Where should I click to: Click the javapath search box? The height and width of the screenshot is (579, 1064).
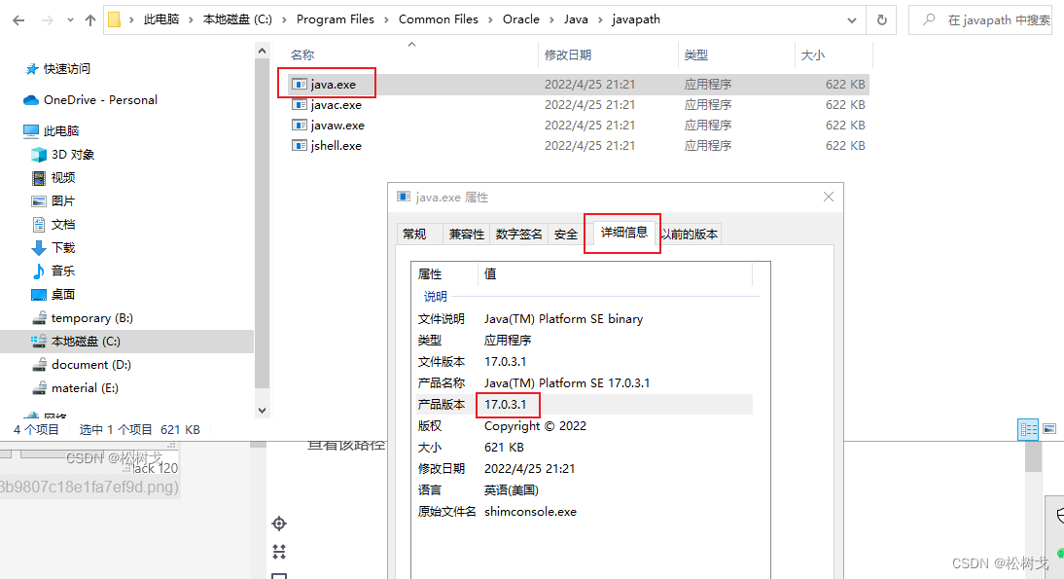pos(979,19)
